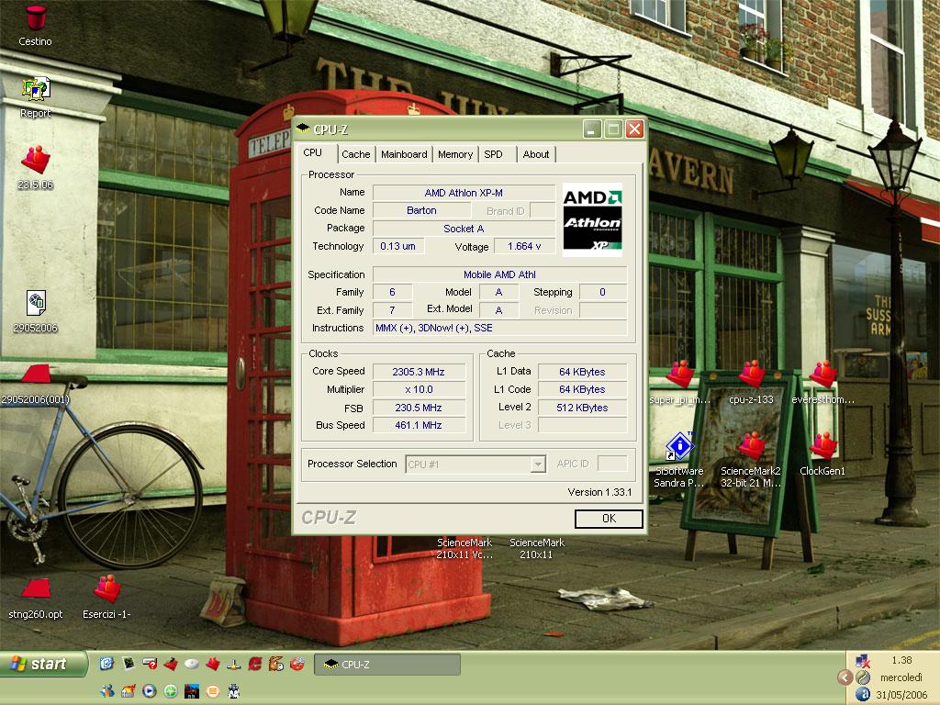Click the network disconnected tray icon

point(863,661)
